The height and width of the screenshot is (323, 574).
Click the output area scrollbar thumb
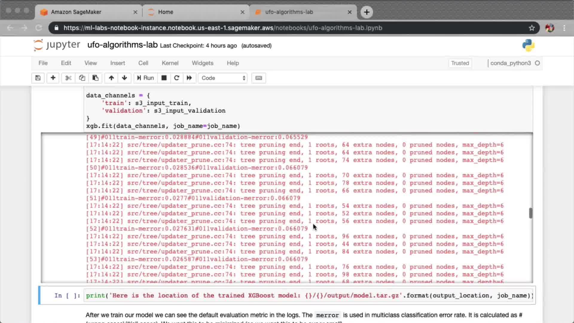click(x=531, y=213)
